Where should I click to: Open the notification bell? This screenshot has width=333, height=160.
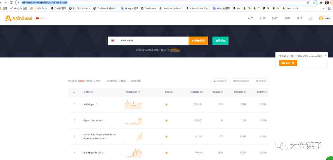point(311,18)
